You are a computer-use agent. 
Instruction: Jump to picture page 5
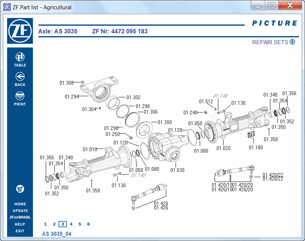tap(80, 224)
